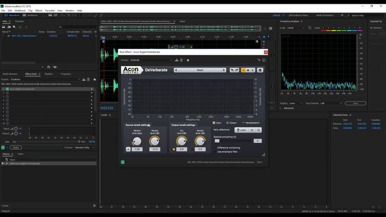Click the Apply button in Effects Rack
Image resolution: width=386 pixels, height=217 pixels.
[16, 147]
